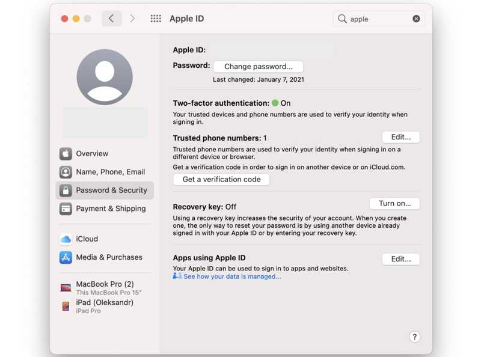Click the Name, Phone, Email person icon
Image resolution: width=481 pixels, height=357 pixels.
coord(66,172)
